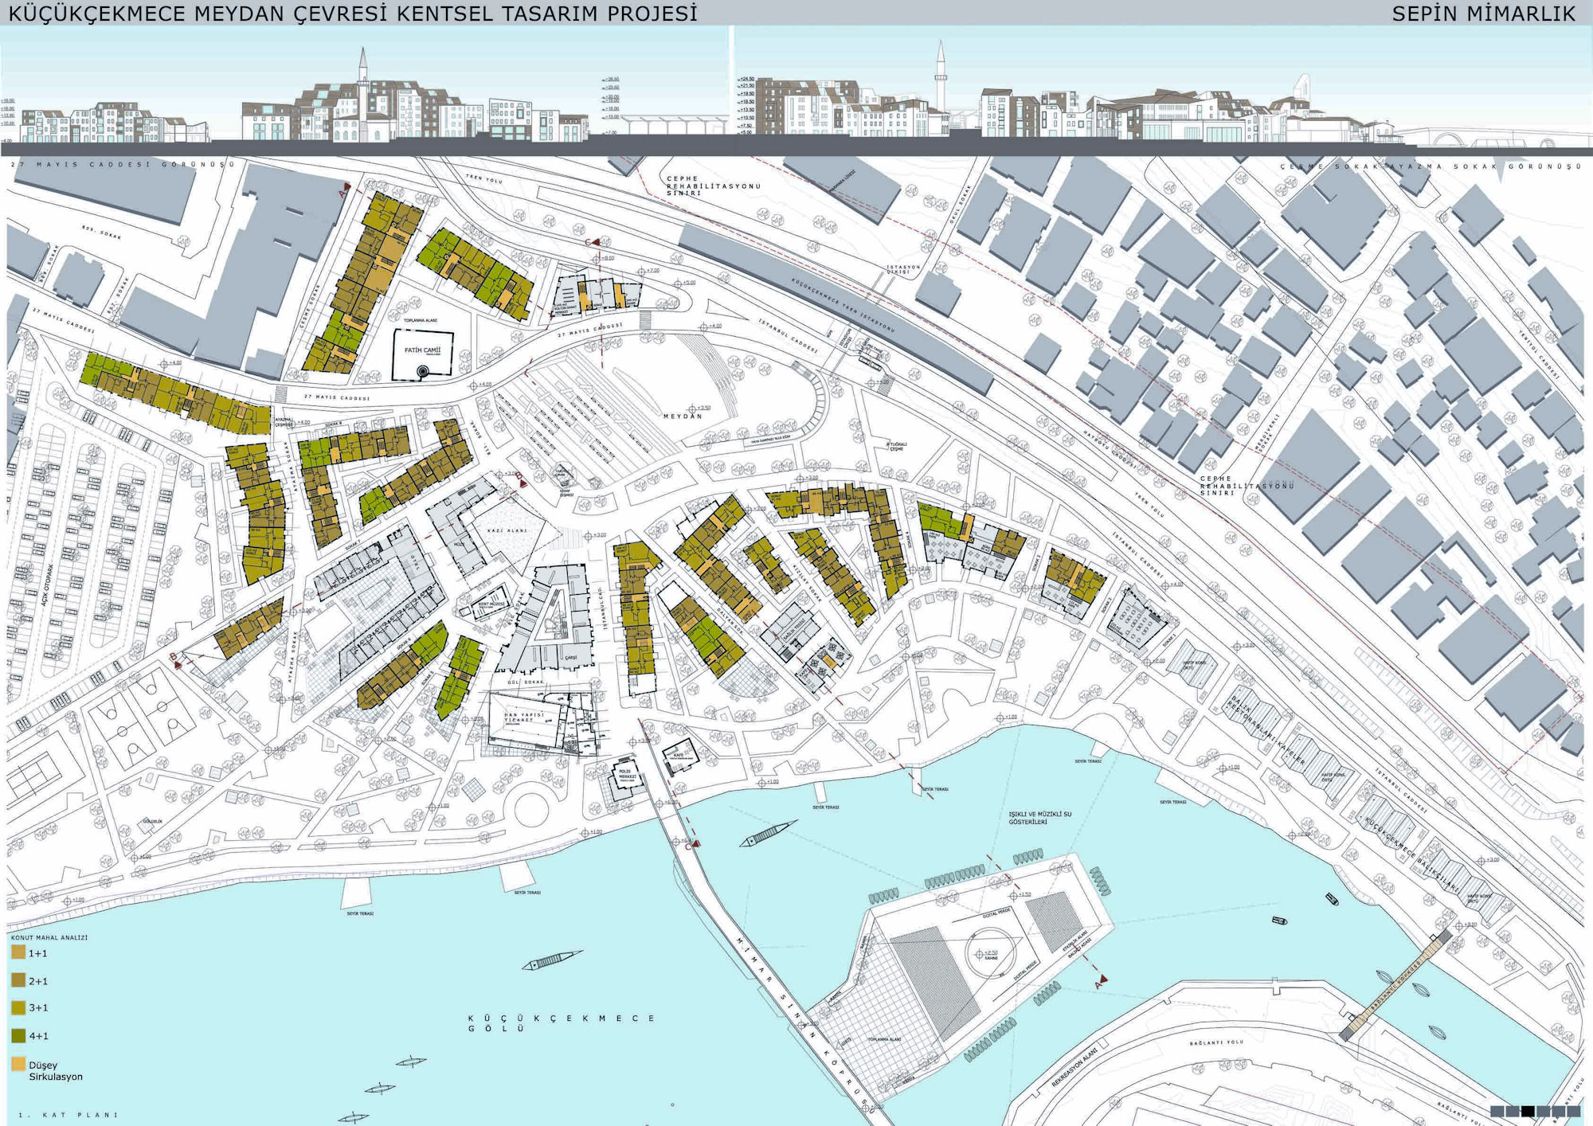Click the red section marker B near the sports courts
Viewport: 1593px width, 1126px height.
click(176, 660)
